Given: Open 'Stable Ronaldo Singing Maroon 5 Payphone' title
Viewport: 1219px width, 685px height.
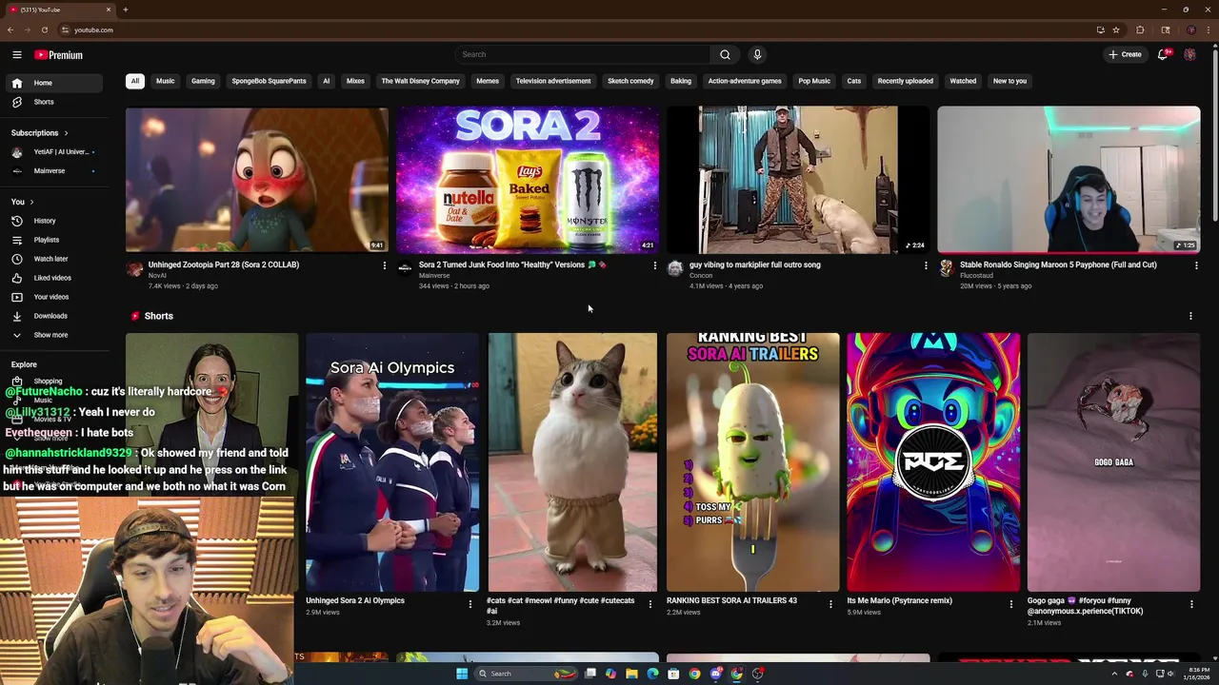Looking at the screenshot, I should pos(1058,264).
